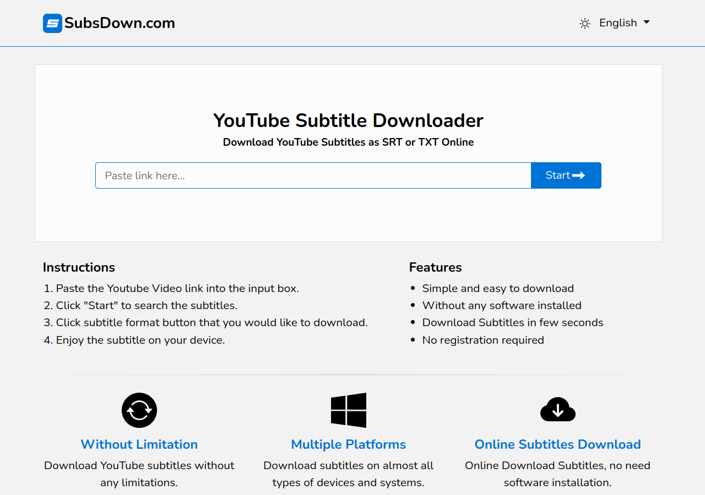
Task: Open the English language dropdown
Action: pyautogui.click(x=625, y=23)
